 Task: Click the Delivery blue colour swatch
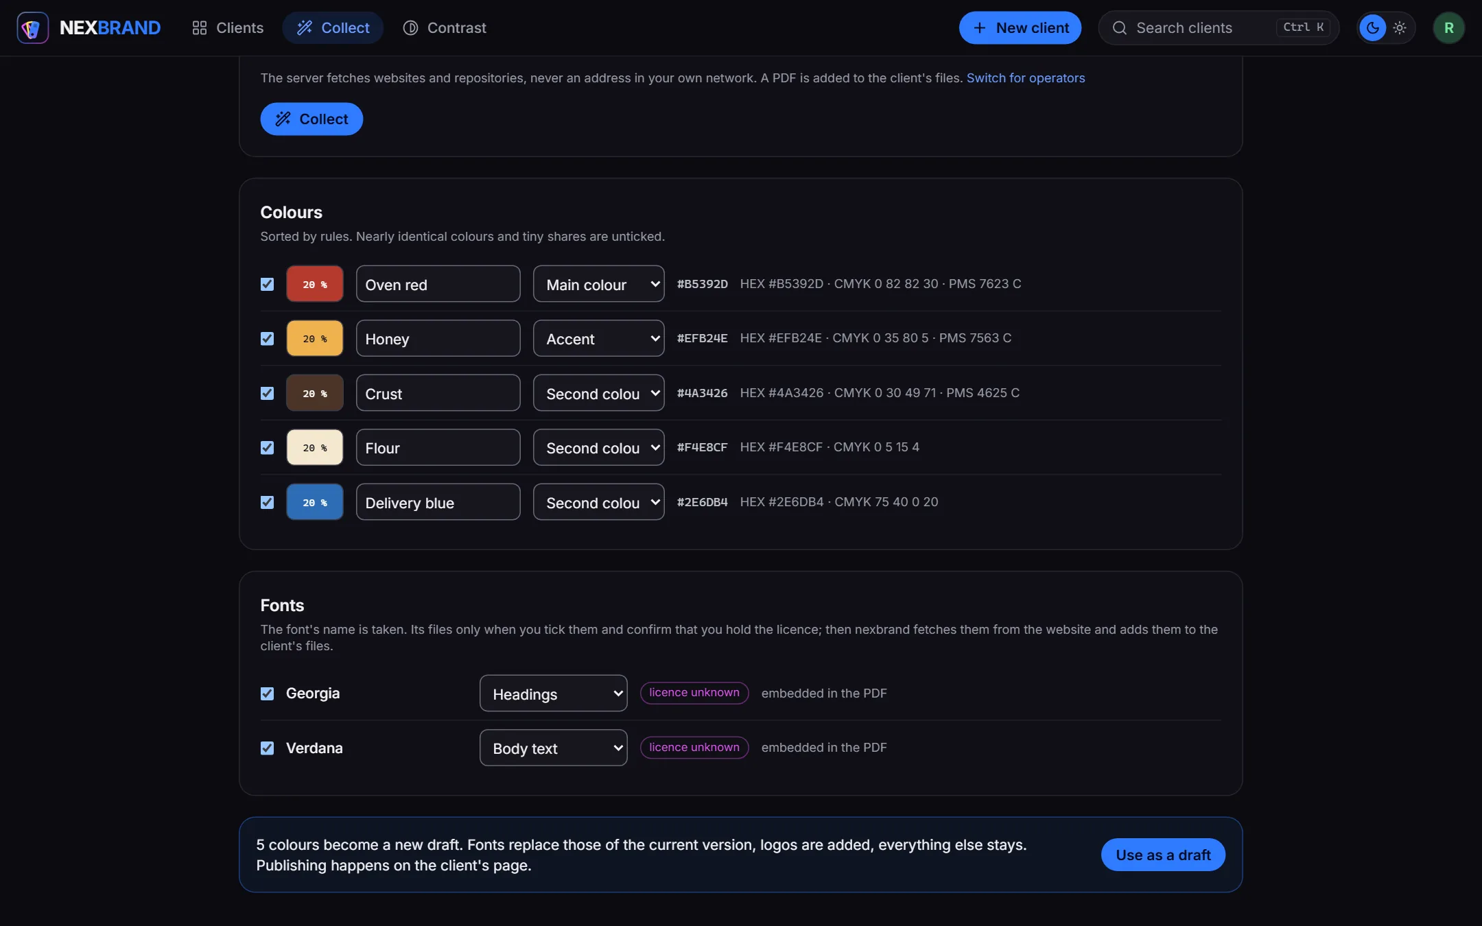coord(314,502)
